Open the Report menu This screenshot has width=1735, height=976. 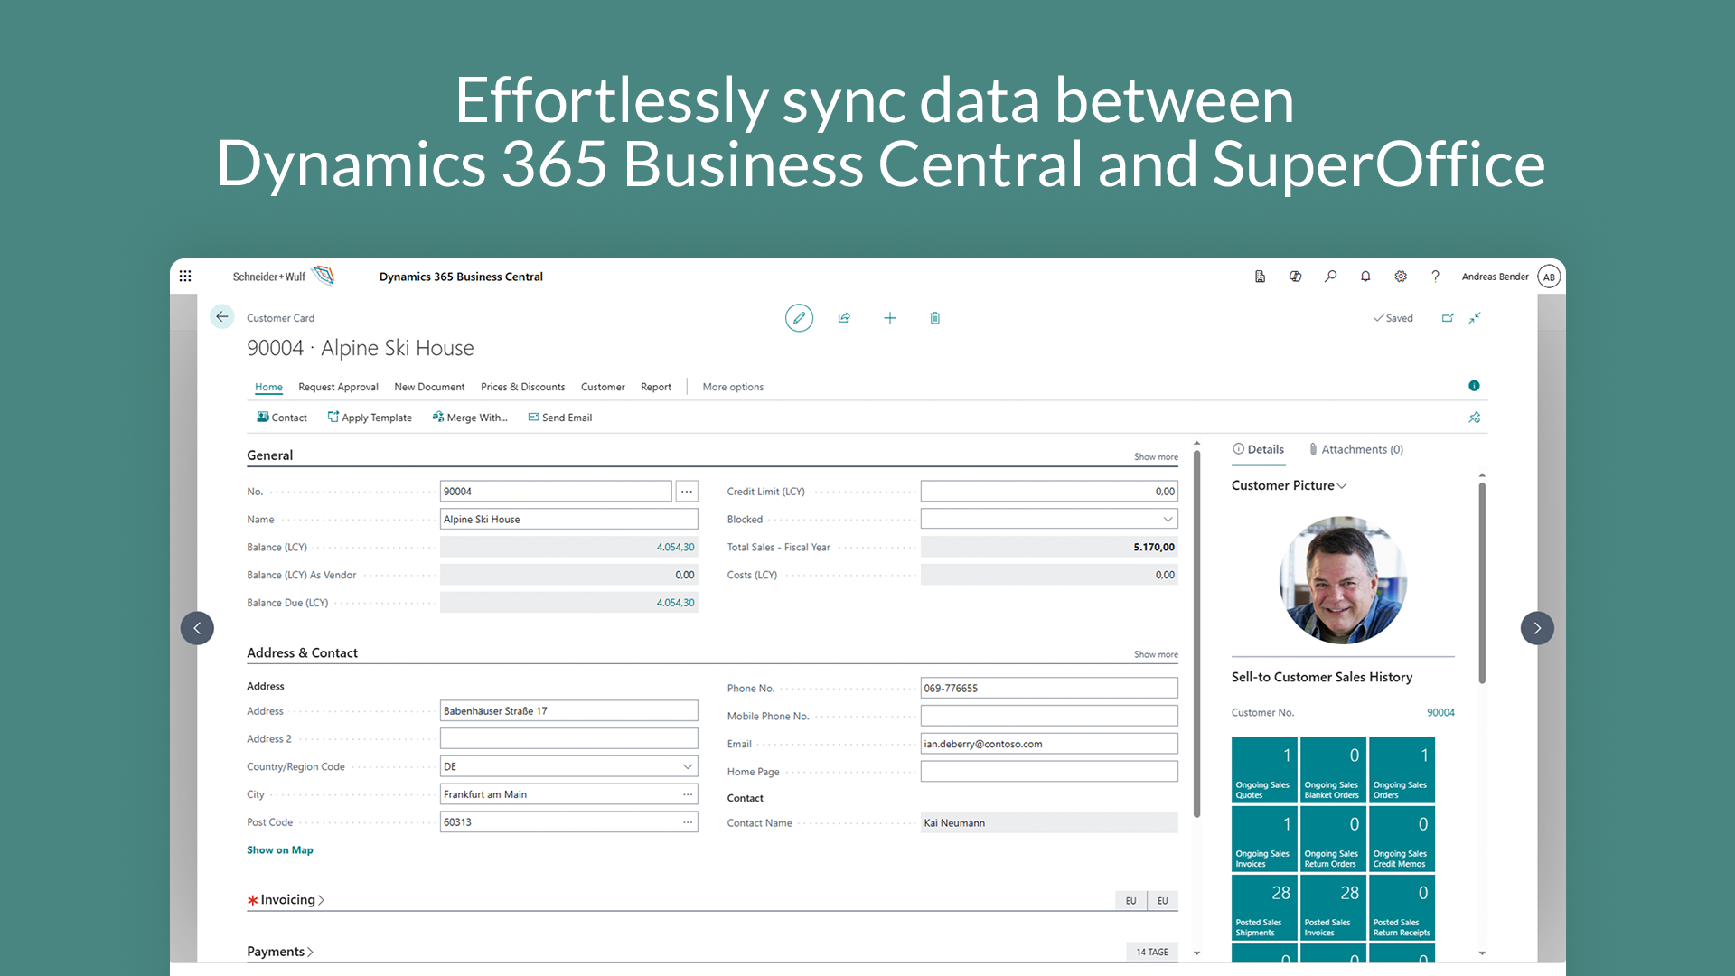point(656,387)
